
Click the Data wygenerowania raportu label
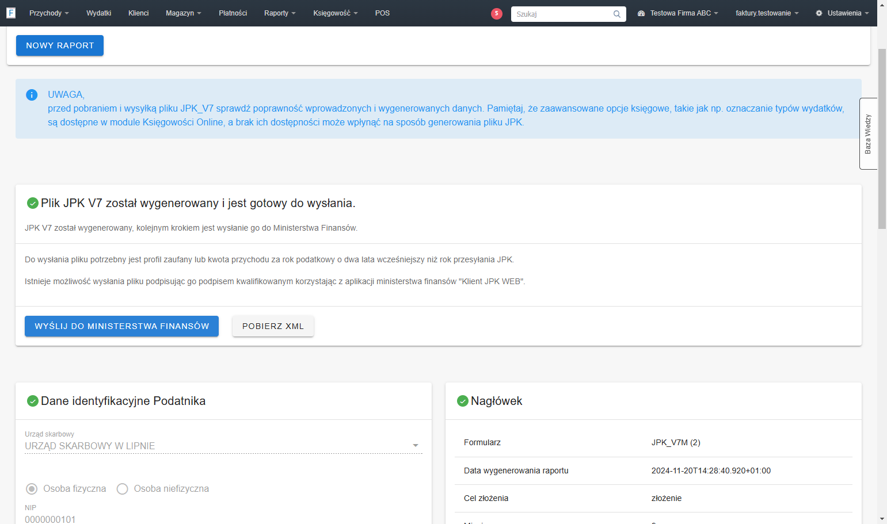click(x=516, y=471)
